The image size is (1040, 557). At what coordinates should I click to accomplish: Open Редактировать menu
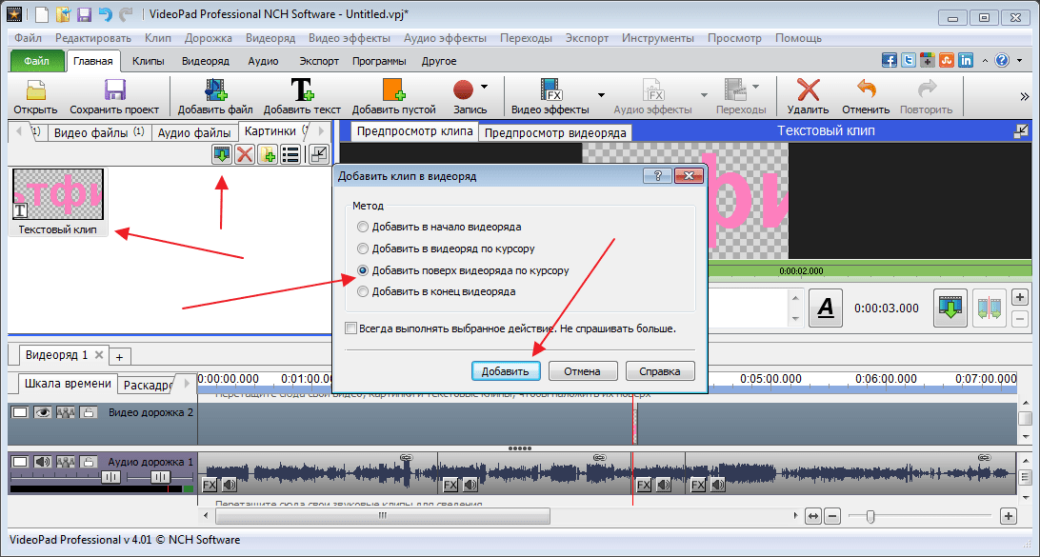tap(93, 38)
